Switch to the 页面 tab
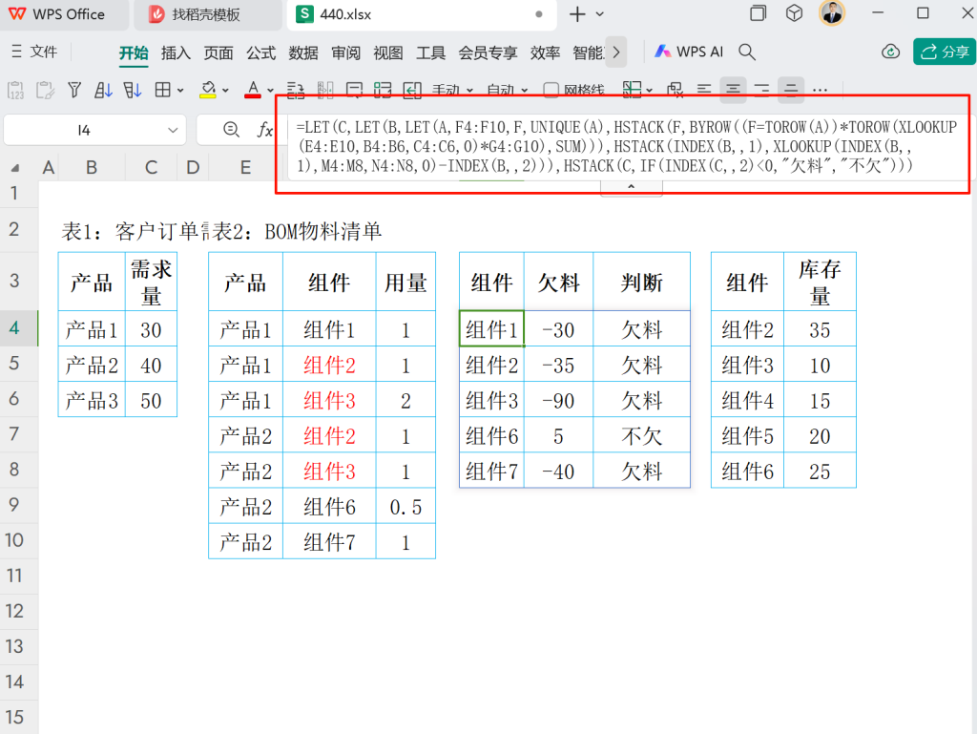This screenshot has height=734, width=977. (x=218, y=52)
